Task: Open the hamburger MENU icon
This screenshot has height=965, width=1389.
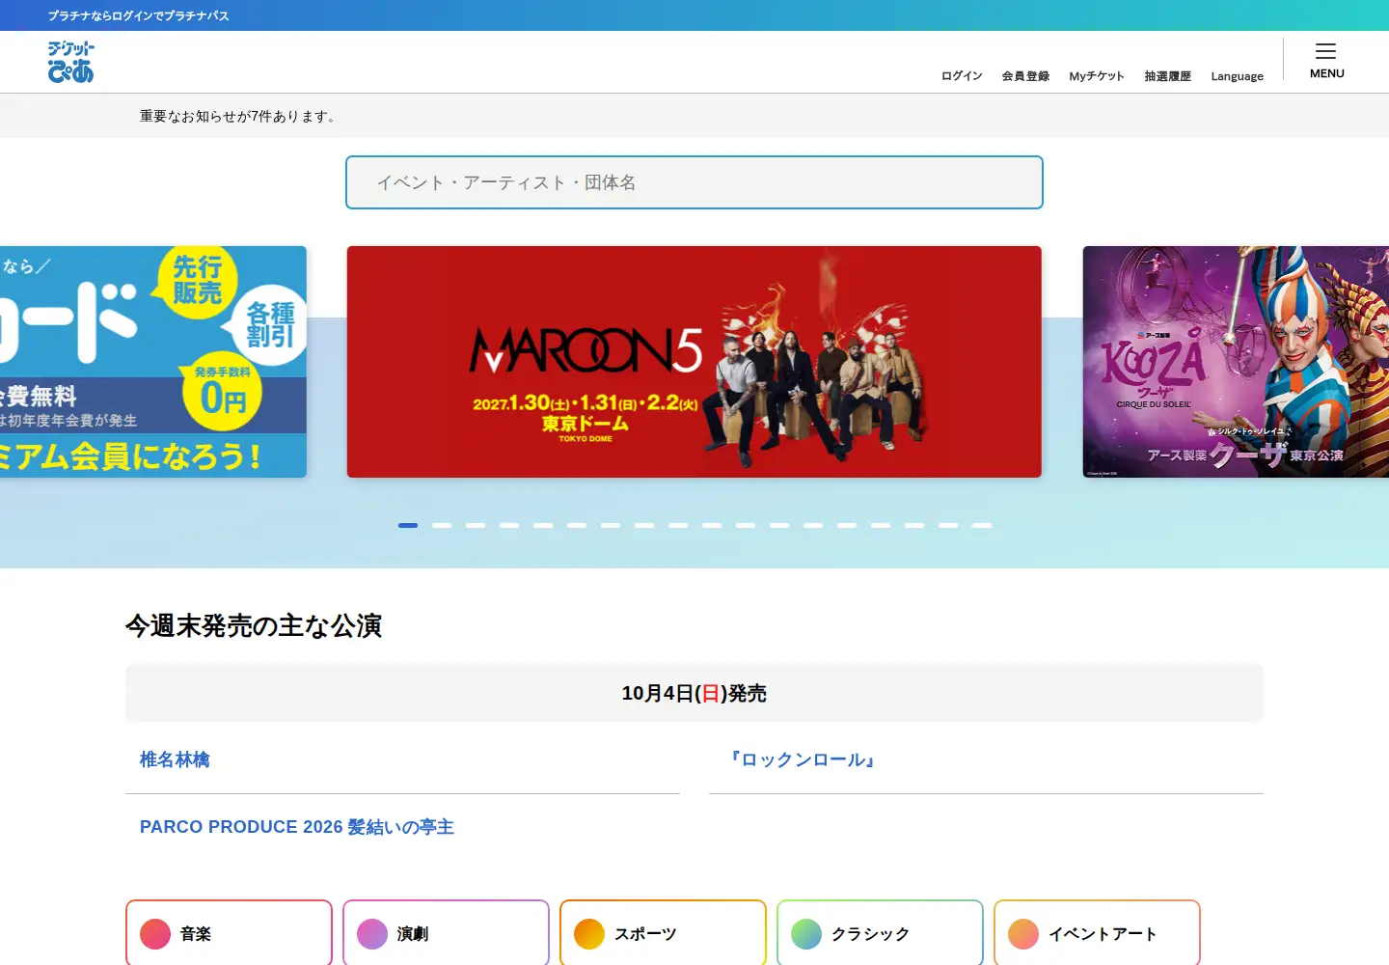Action: pyautogui.click(x=1326, y=60)
